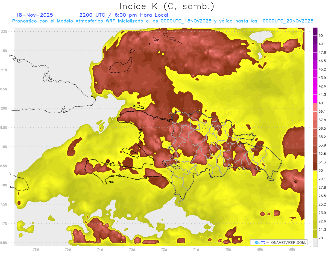Select the '68W' longitude label
The image size is (328, 253).
coord(292,249)
